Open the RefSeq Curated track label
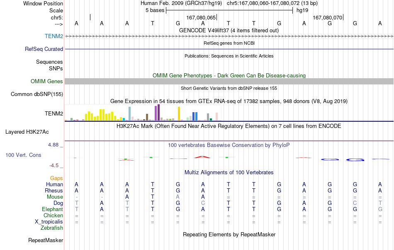The height and width of the screenshot is (250, 394). pyautogui.click(x=44, y=49)
